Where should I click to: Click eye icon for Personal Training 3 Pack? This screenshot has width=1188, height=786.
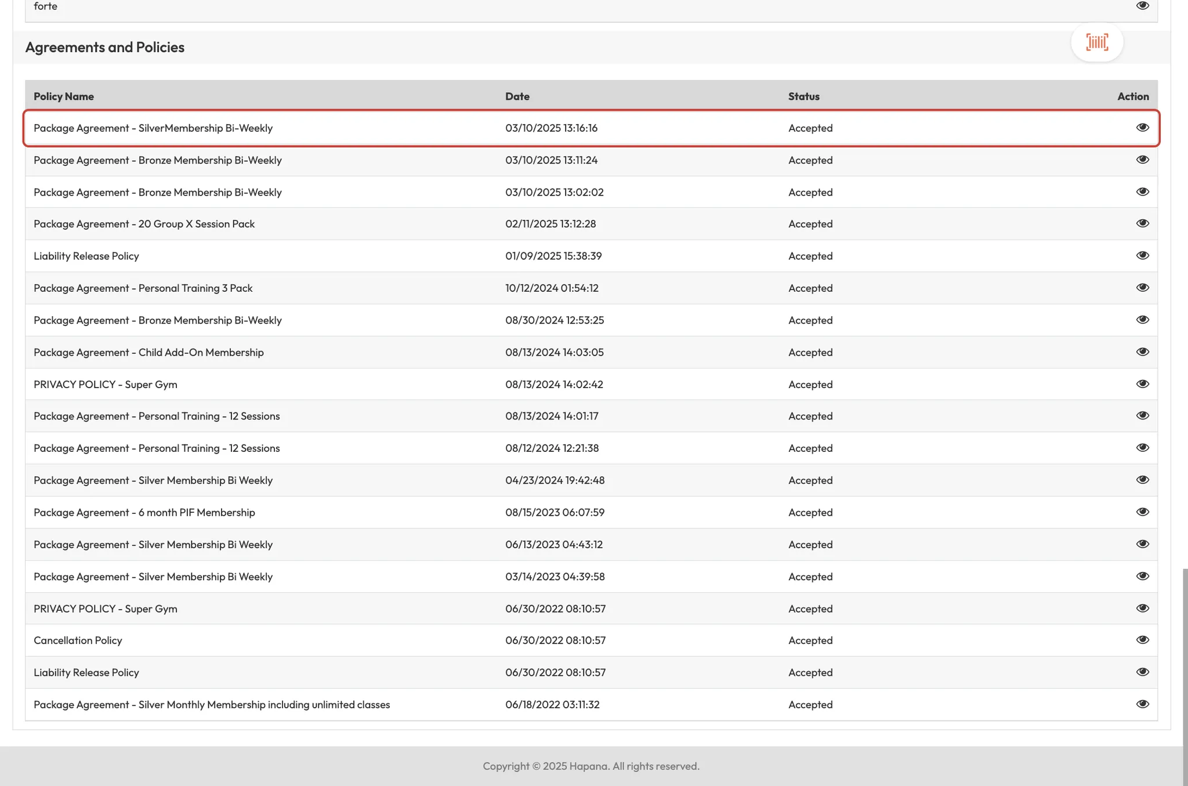1142,288
